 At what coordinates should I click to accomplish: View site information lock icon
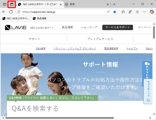[x=19, y=12]
